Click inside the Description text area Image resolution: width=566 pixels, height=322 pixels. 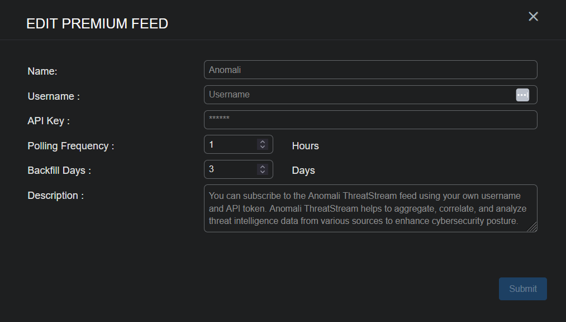pos(369,208)
